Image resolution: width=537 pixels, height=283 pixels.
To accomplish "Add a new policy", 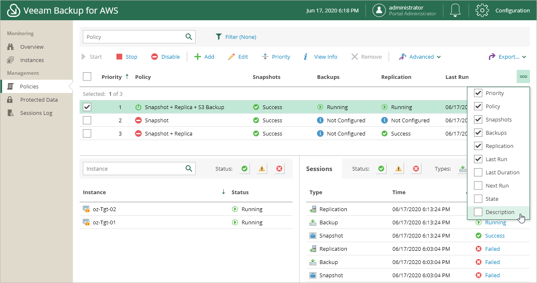I will [x=204, y=57].
